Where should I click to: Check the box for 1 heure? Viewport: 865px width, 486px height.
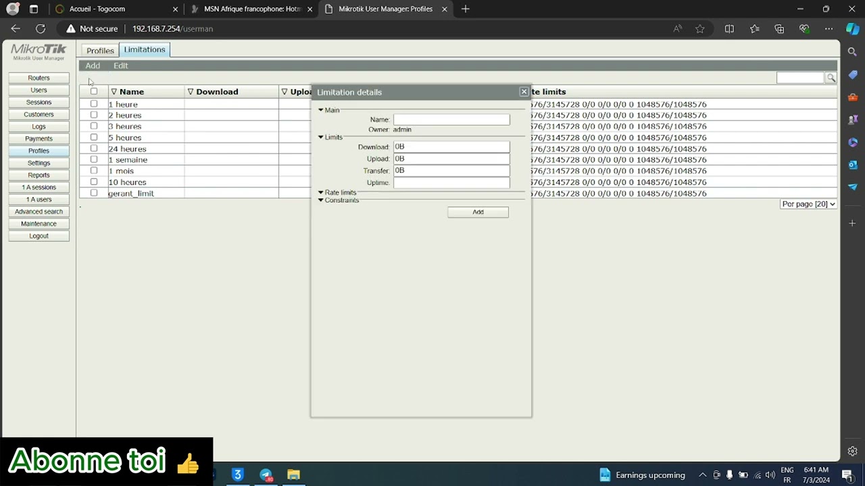click(94, 104)
